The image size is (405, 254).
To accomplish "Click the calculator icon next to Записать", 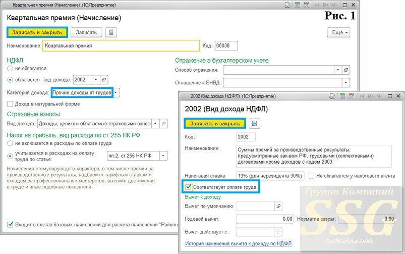I will 111,32.
